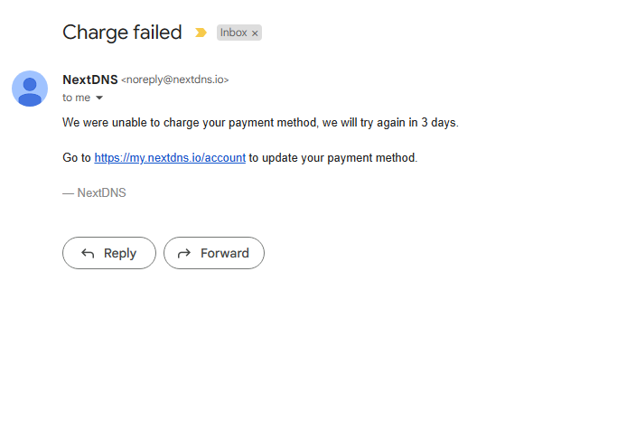
Task: Click the "Charge failed" subject heading
Action: 122,33
